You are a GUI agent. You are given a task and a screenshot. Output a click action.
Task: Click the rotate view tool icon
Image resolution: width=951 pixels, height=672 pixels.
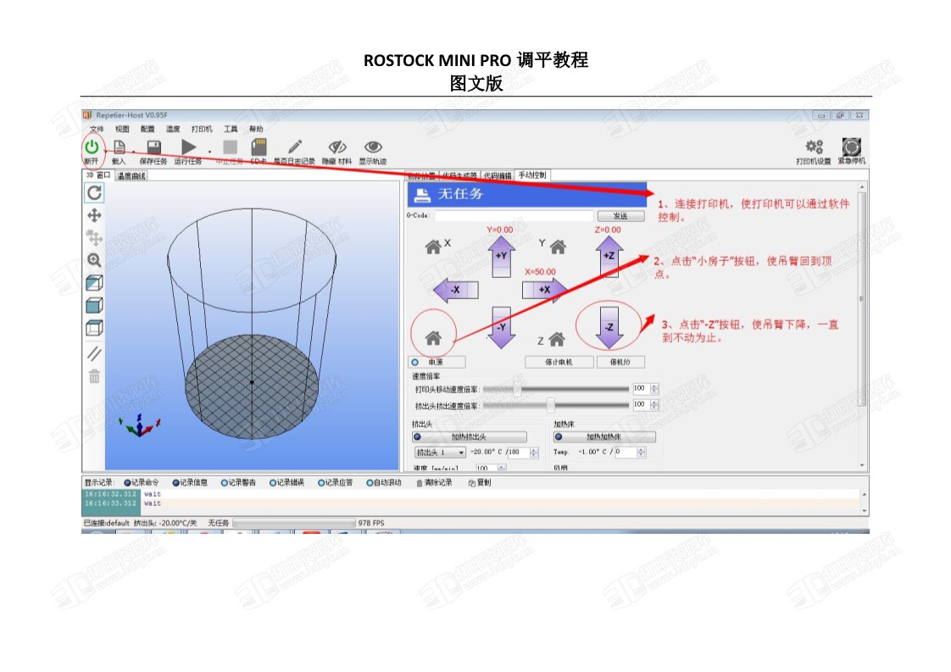click(94, 192)
